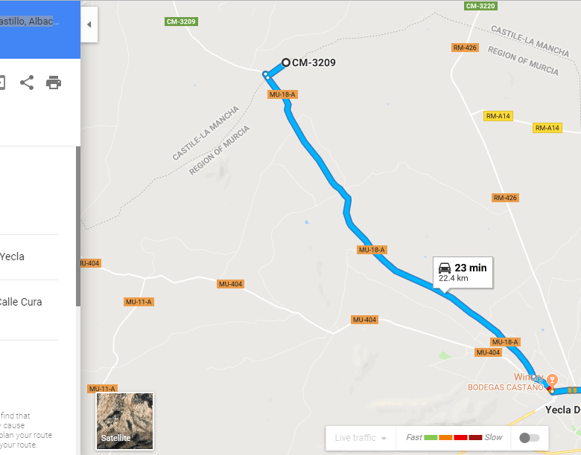
Task: Click the print directions icon
Action: [x=54, y=83]
